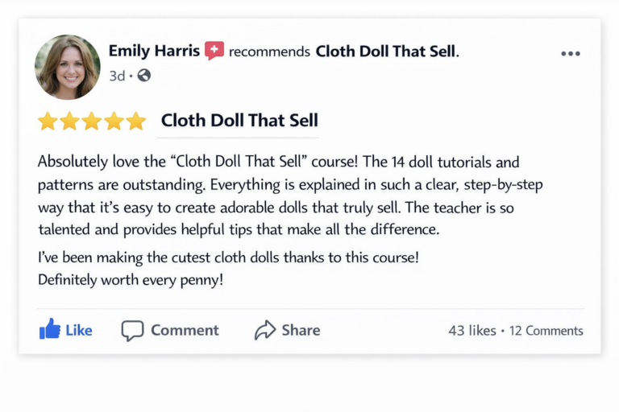Click the third gold rating star
This screenshot has height=412, width=619.
coord(92,121)
